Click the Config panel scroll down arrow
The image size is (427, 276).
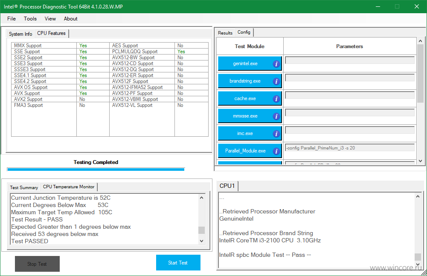click(x=420, y=161)
